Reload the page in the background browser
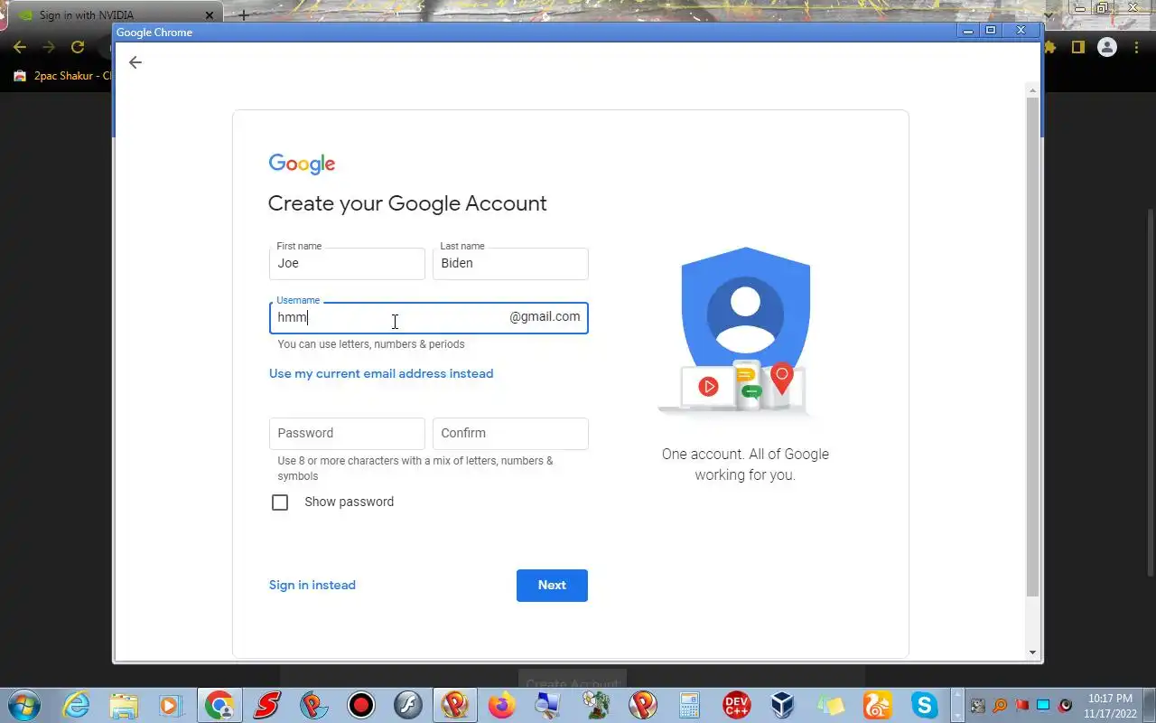The width and height of the screenshot is (1156, 723). click(78, 47)
